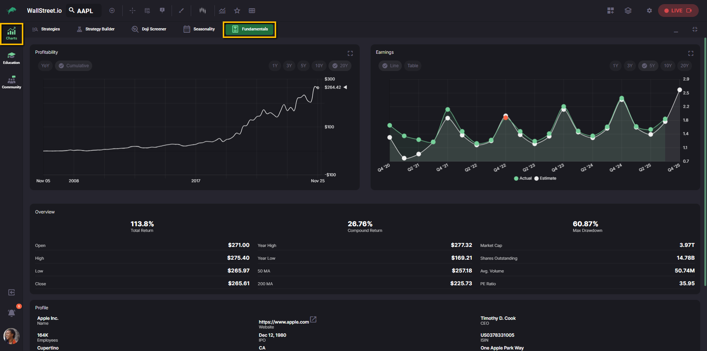Viewport: 707px width, 351px height.
Task: Click the logout icon in sidebar
Action: pos(12,292)
